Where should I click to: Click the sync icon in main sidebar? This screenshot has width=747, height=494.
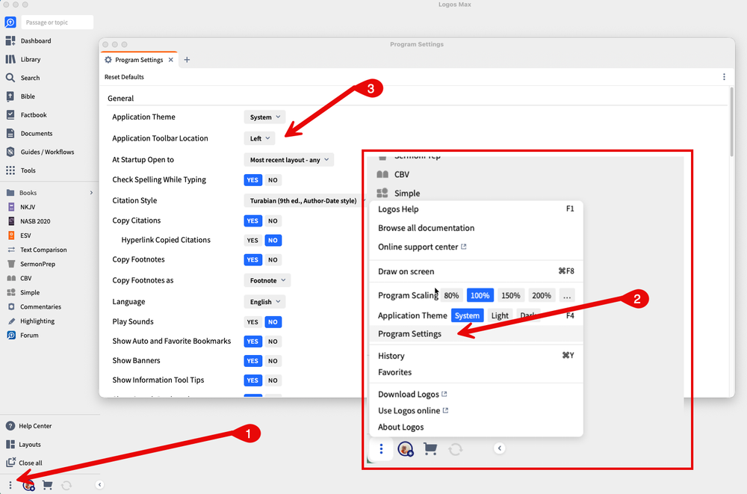(x=66, y=485)
